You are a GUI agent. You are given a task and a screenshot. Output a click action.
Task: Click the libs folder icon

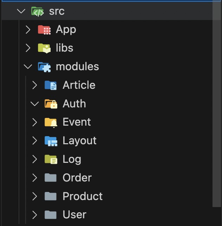(x=44, y=48)
